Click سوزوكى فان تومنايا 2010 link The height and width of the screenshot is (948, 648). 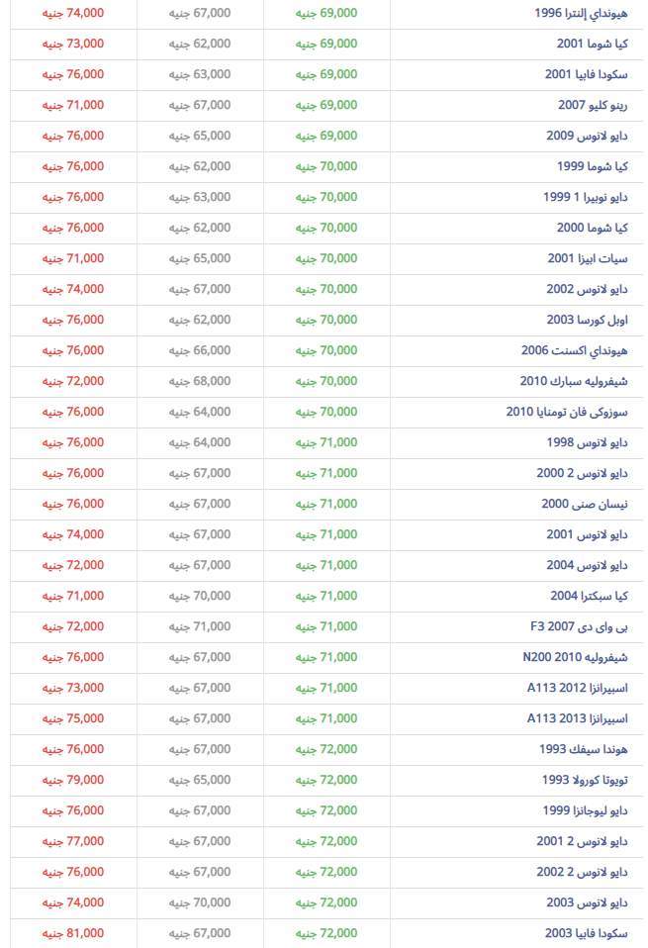pyautogui.click(x=567, y=412)
